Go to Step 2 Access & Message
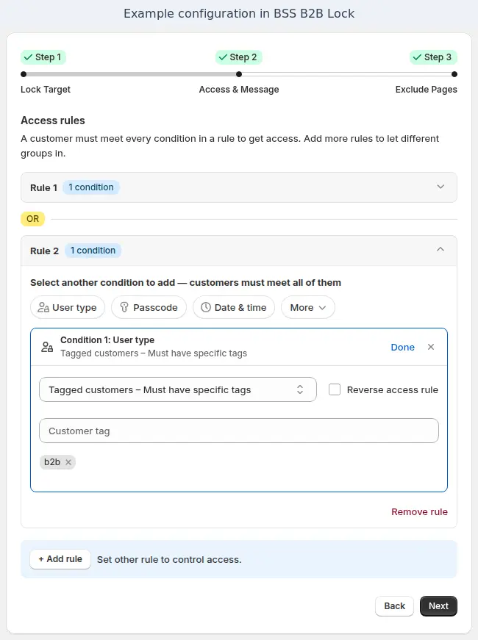 [x=238, y=57]
